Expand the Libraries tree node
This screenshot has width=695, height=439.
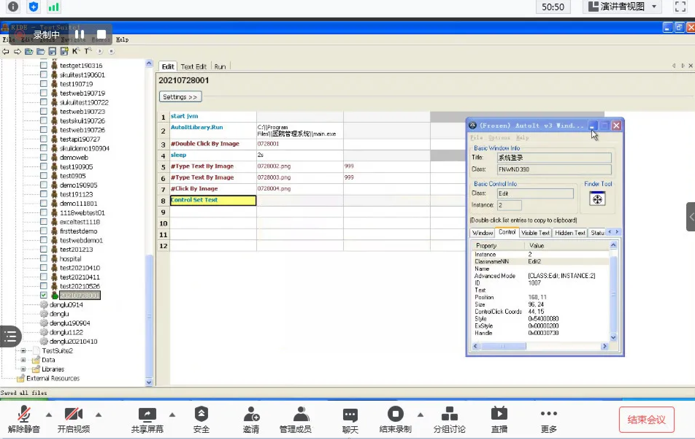[23, 369]
